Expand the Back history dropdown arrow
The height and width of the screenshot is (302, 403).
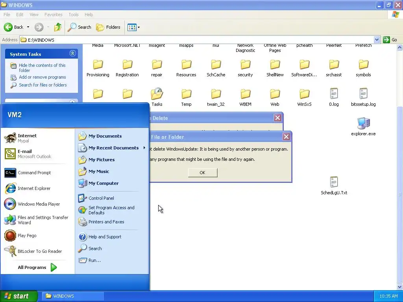tap(28, 27)
